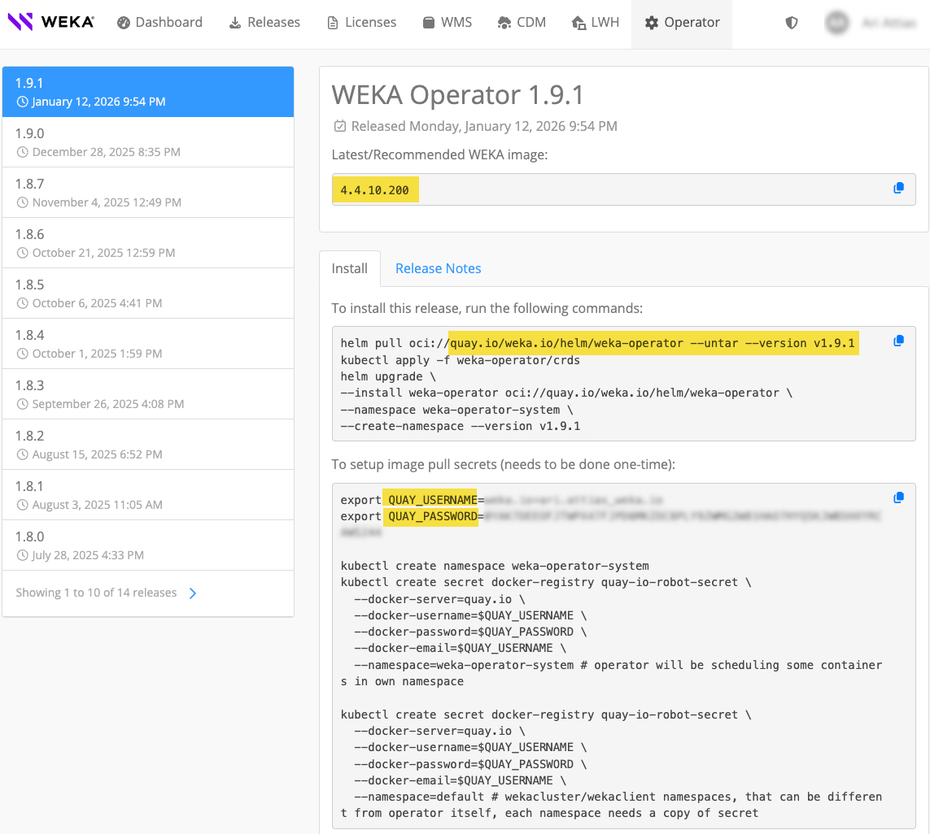Screen dimensions: 930x834
Task: Switch to the Release Notes tab
Action: pyautogui.click(x=438, y=268)
